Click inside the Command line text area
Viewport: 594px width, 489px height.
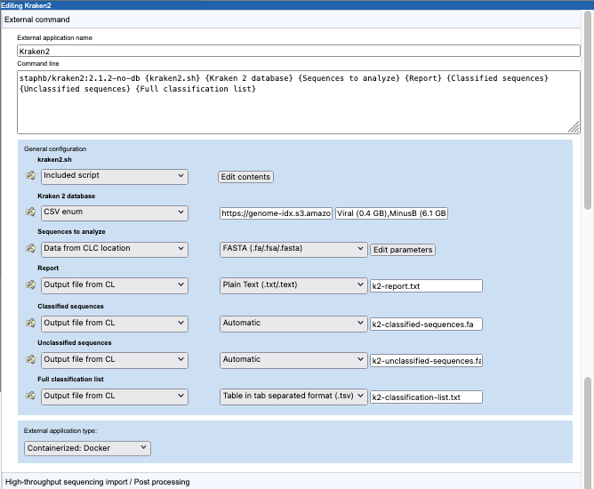point(298,111)
